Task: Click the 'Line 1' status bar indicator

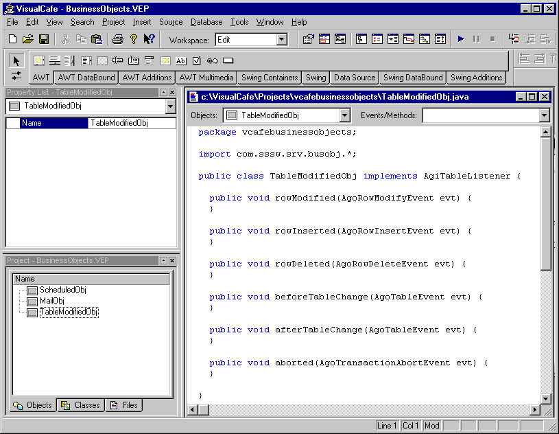Action: click(x=387, y=426)
